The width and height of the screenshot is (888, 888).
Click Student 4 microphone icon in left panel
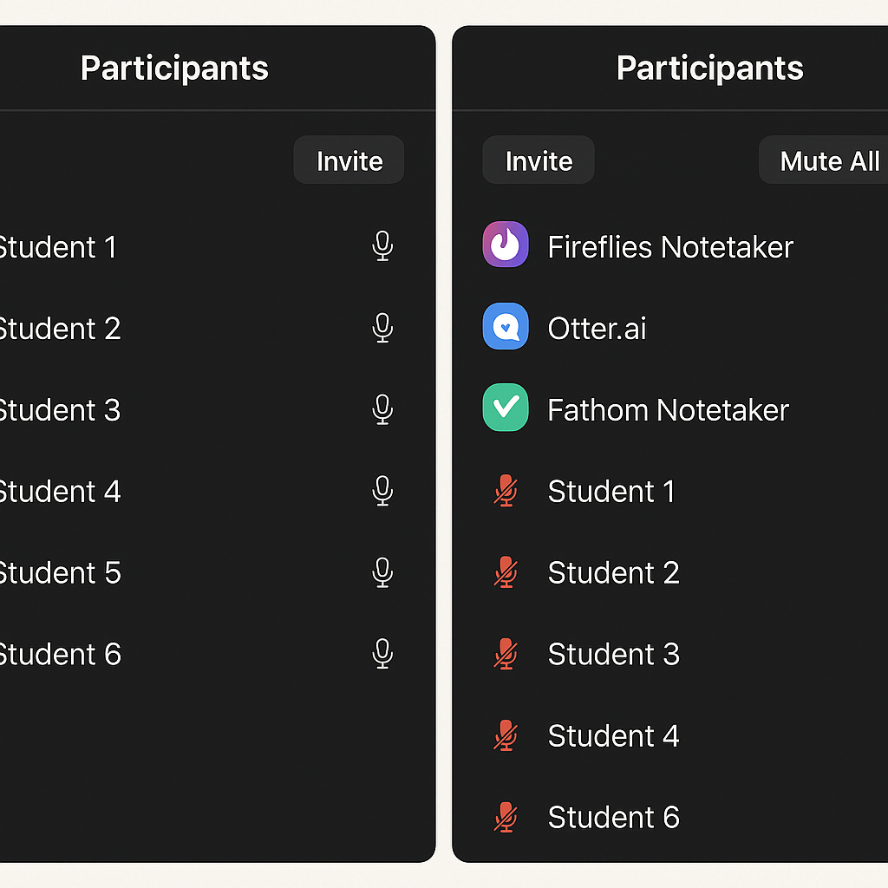click(x=382, y=491)
